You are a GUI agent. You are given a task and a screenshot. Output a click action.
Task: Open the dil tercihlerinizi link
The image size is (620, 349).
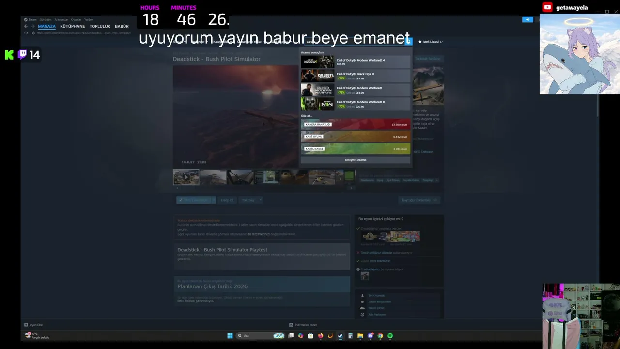click(x=258, y=234)
